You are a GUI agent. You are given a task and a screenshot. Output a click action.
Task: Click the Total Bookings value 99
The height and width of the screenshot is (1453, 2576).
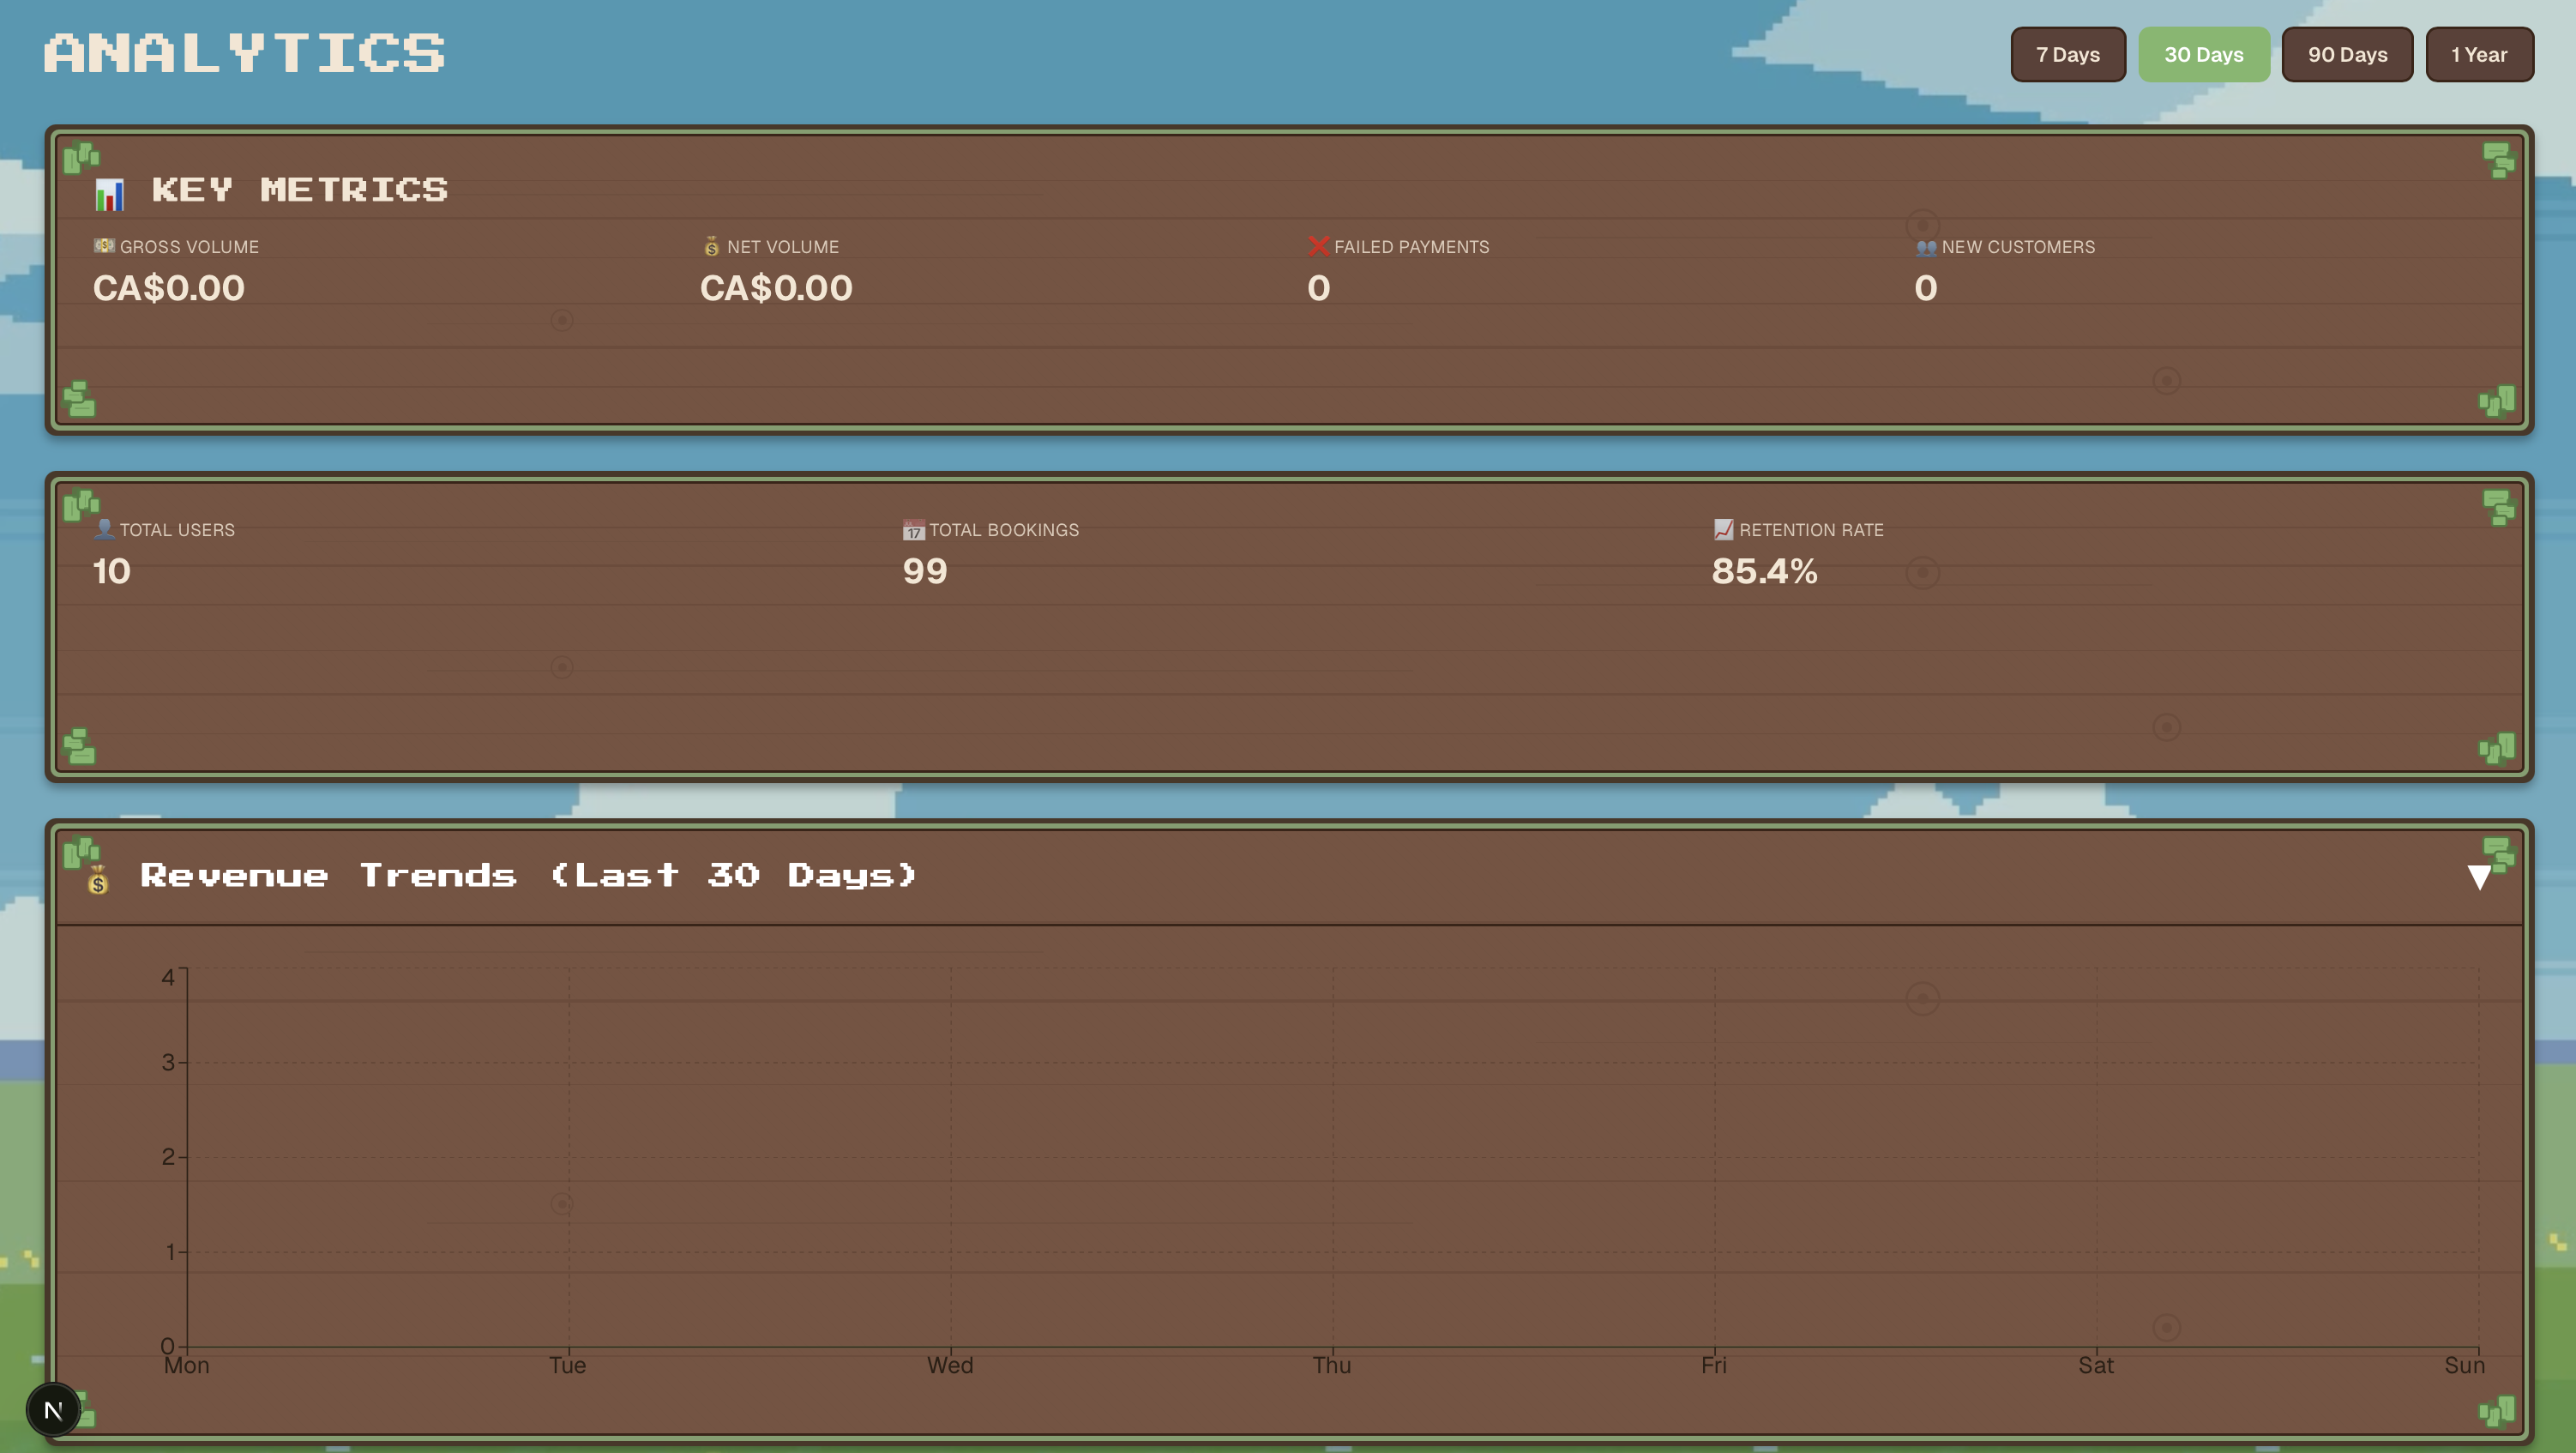pyautogui.click(x=925, y=571)
